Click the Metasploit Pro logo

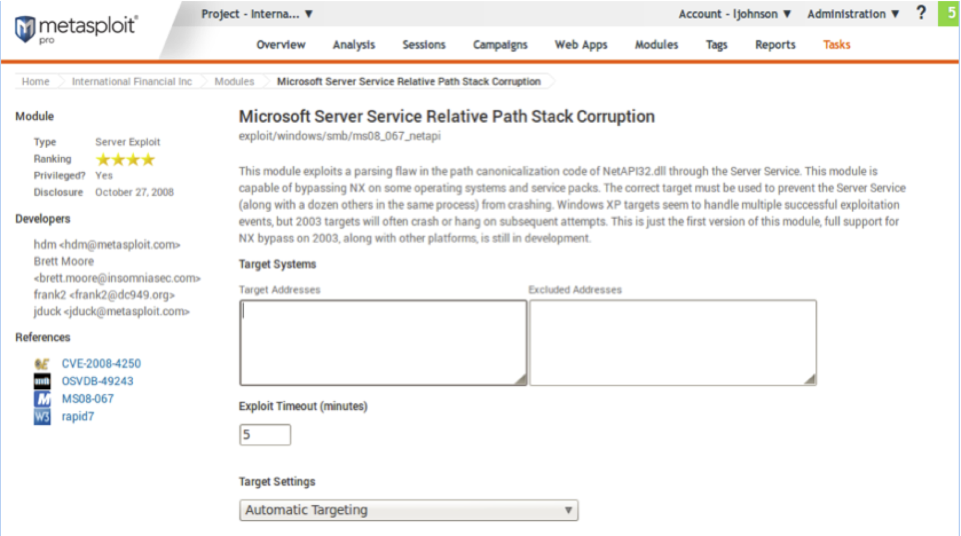coord(76,28)
